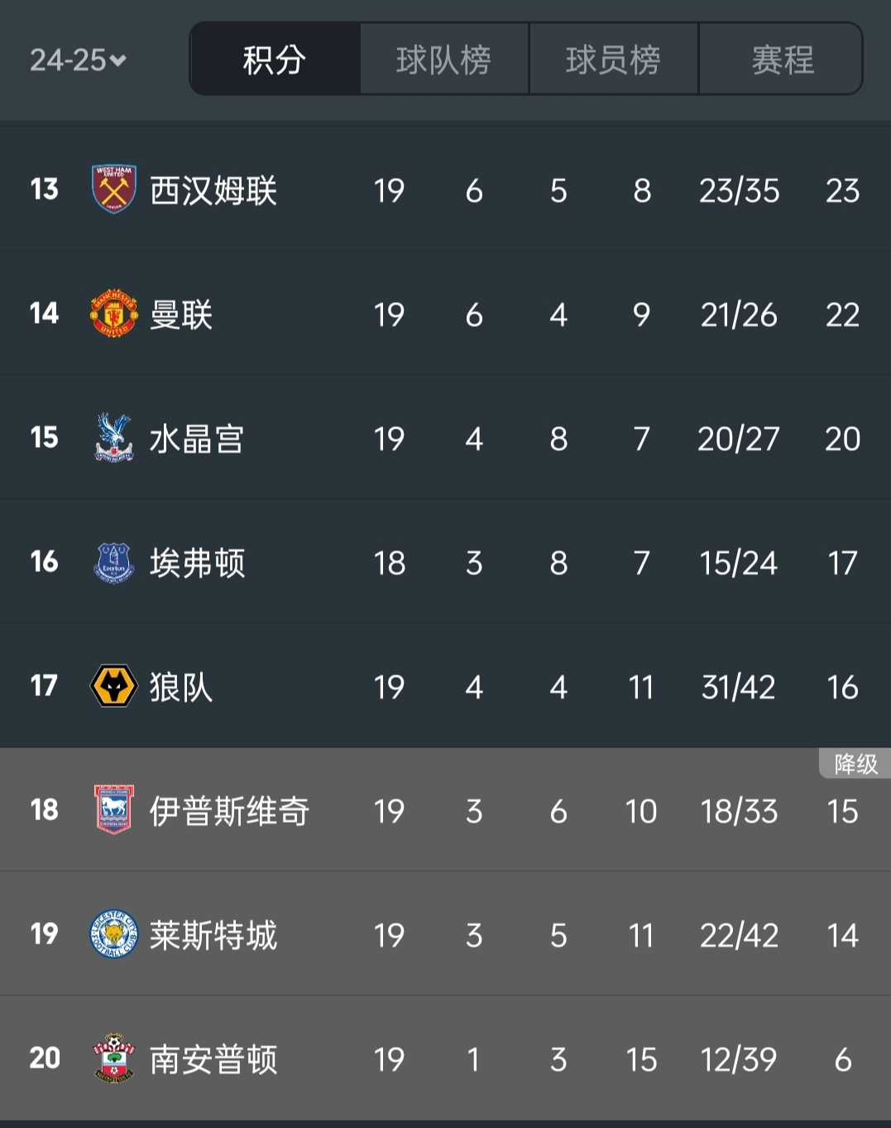Tap the Manchester United club badge

point(113,314)
